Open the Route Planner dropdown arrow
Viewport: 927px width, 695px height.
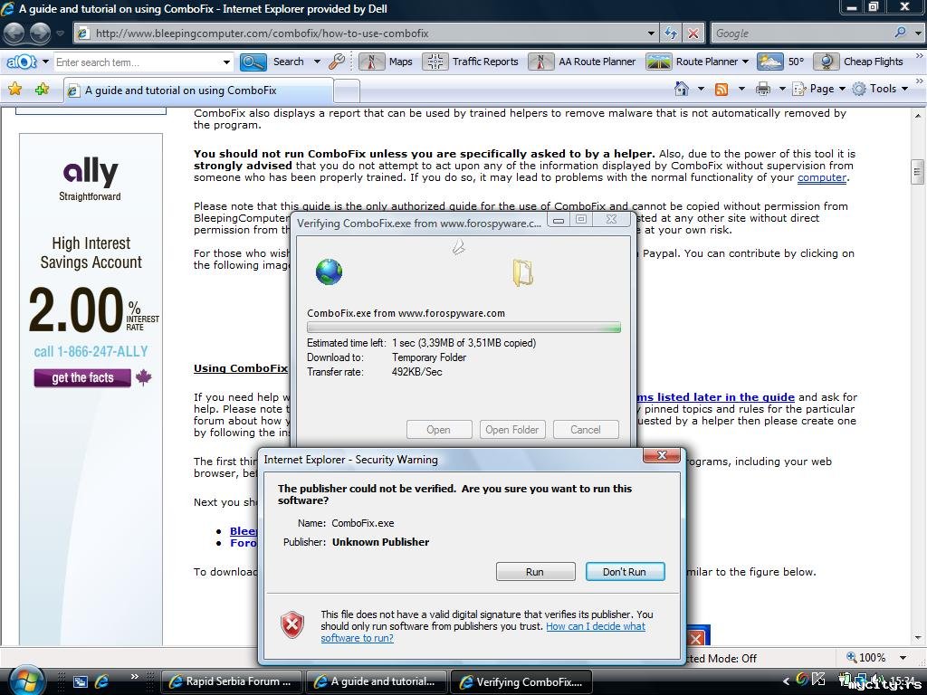click(x=745, y=62)
